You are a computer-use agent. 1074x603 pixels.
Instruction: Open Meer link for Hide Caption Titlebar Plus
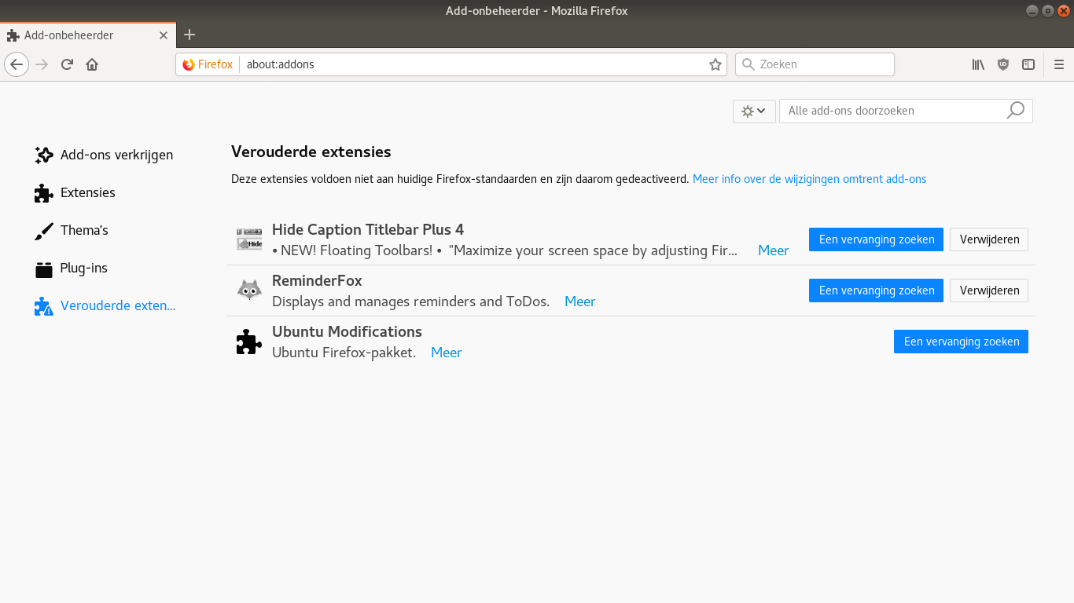[773, 250]
